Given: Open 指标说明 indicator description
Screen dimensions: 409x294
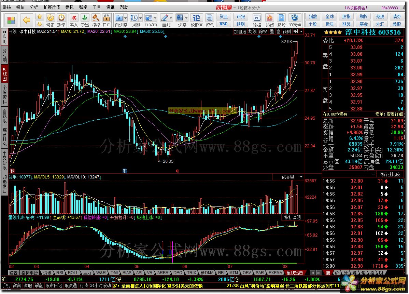Looking at the screenshot, I should (x=292, y=217).
